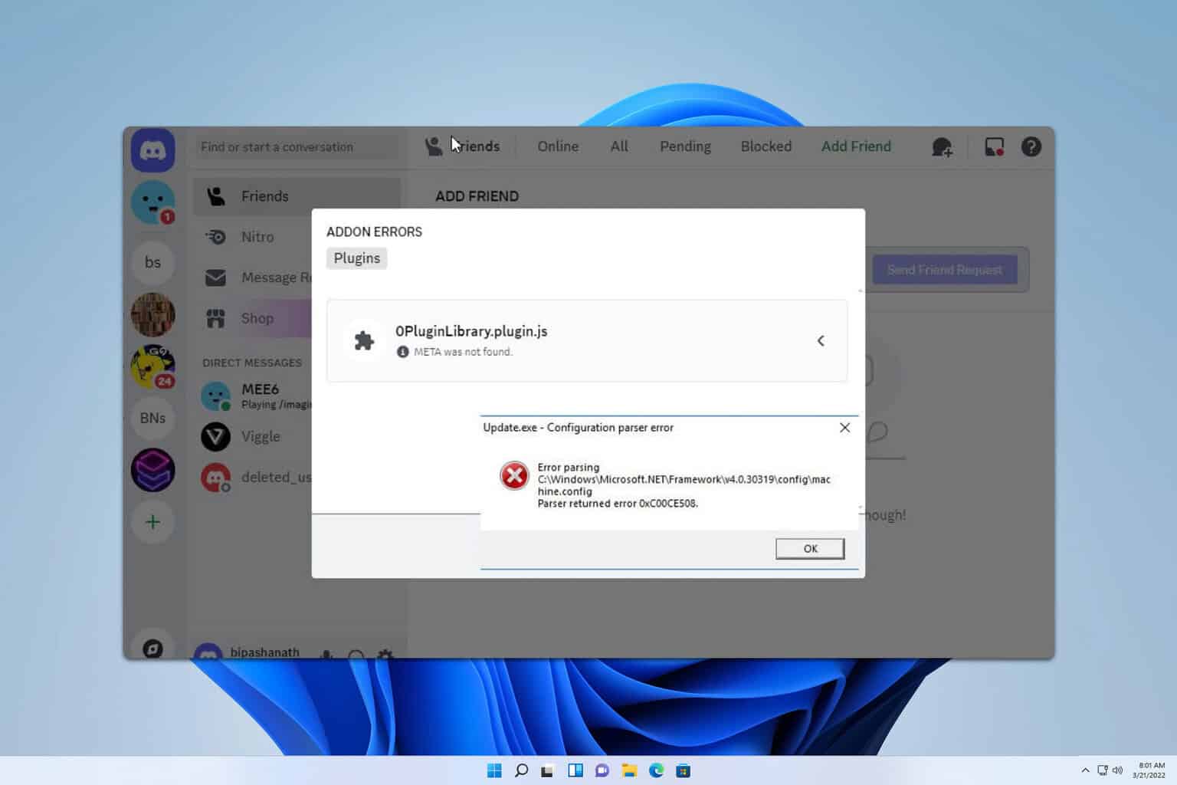Open the purple stacked-layers server
Screen dimensions: 1177x785
pos(152,470)
